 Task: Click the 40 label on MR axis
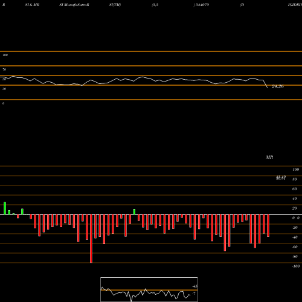294,199
